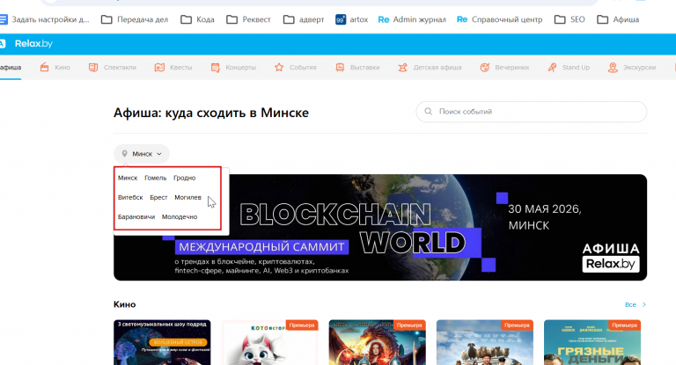
Task: Click the location pin icon beside Минск
Action: point(125,153)
